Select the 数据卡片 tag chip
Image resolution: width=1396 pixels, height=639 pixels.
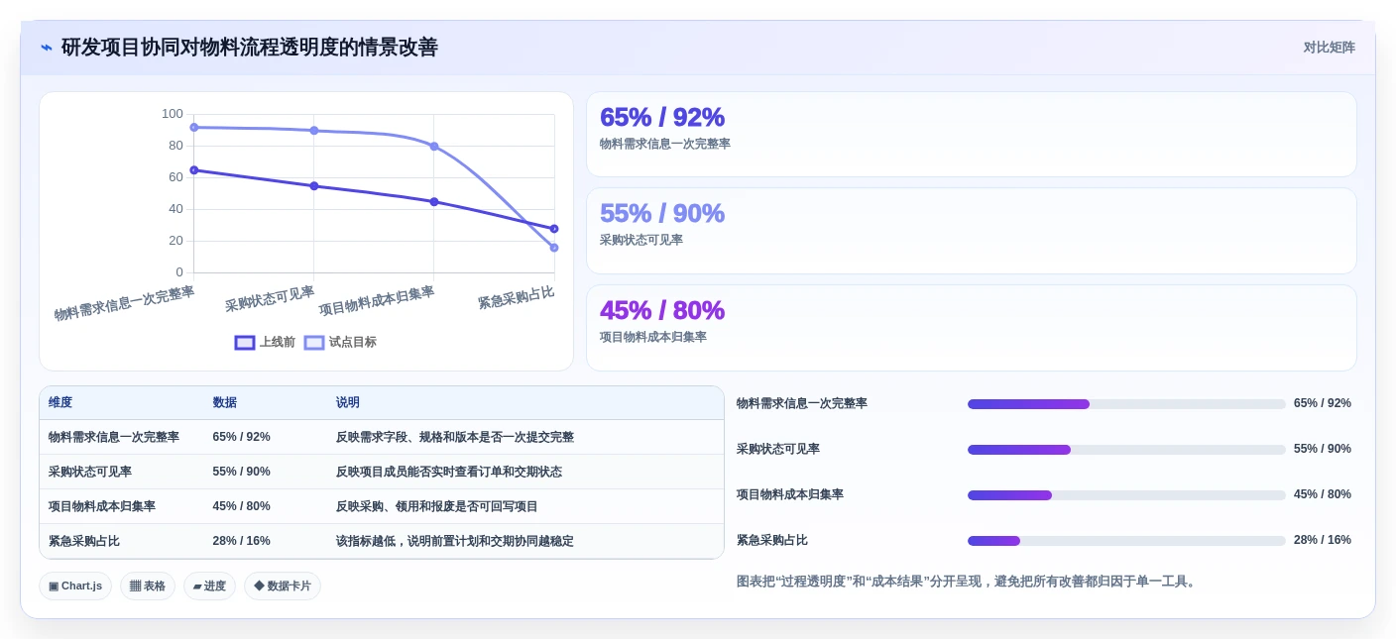[283, 586]
